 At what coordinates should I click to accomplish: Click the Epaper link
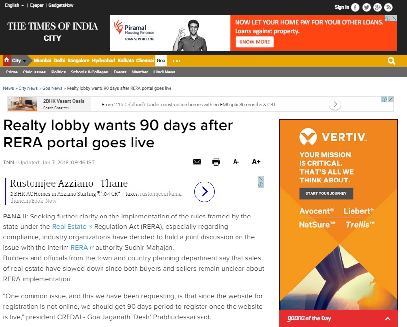(36, 5)
